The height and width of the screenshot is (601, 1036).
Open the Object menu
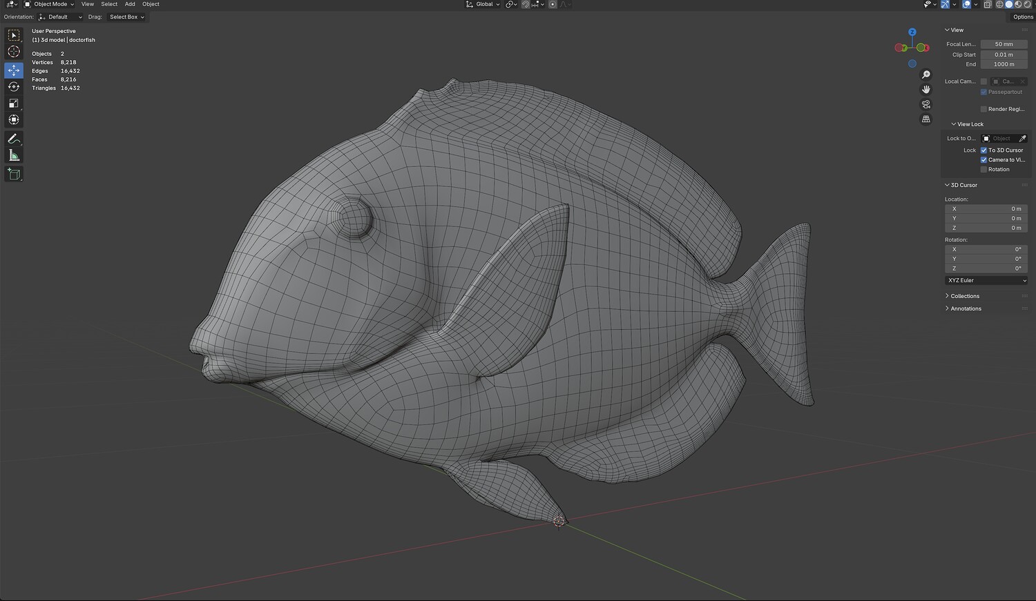click(x=151, y=4)
